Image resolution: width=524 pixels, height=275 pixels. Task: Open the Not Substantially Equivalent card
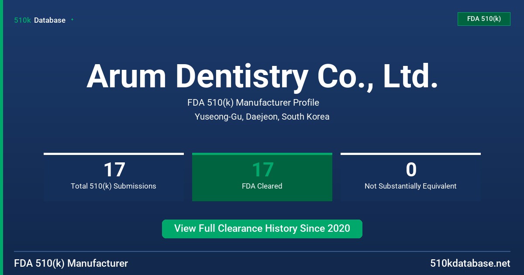point(410,177)
